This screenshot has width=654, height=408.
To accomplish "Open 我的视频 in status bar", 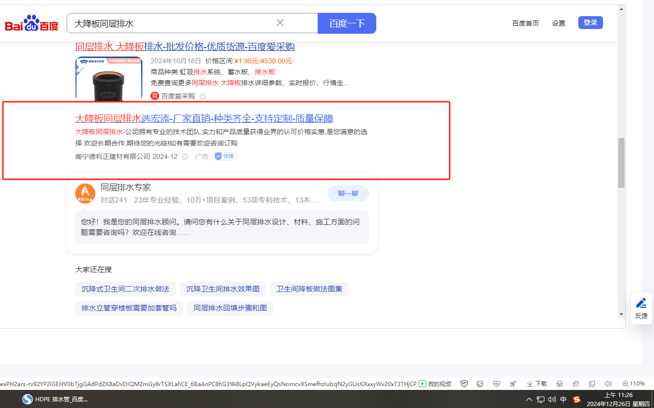I will click(x=435, y=384).
